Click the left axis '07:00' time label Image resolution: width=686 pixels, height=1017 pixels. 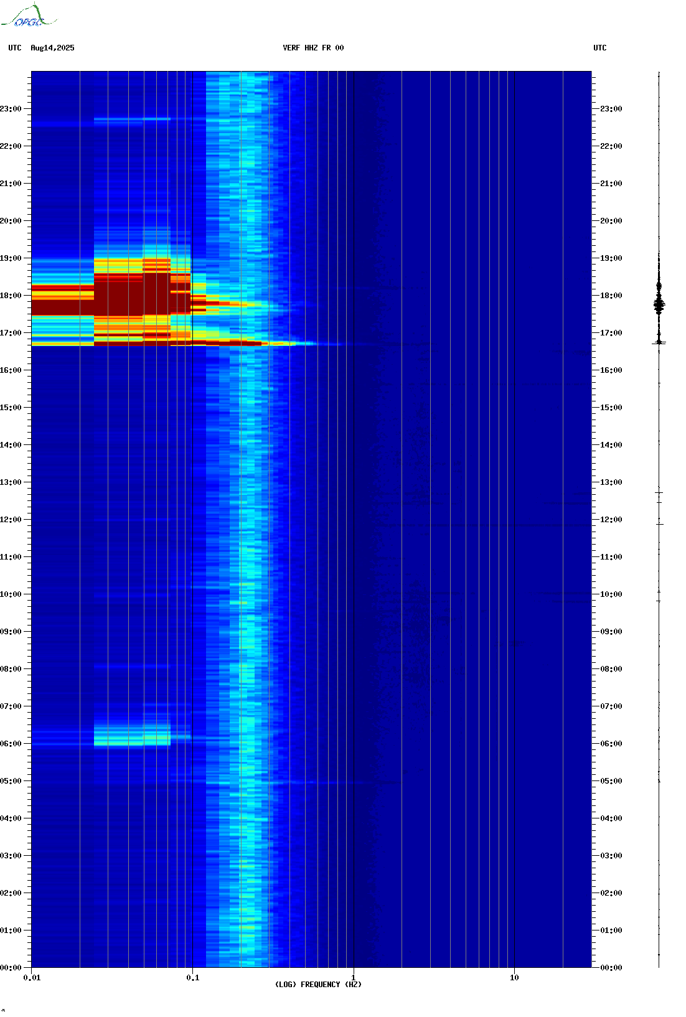click(x=11, y=706)
